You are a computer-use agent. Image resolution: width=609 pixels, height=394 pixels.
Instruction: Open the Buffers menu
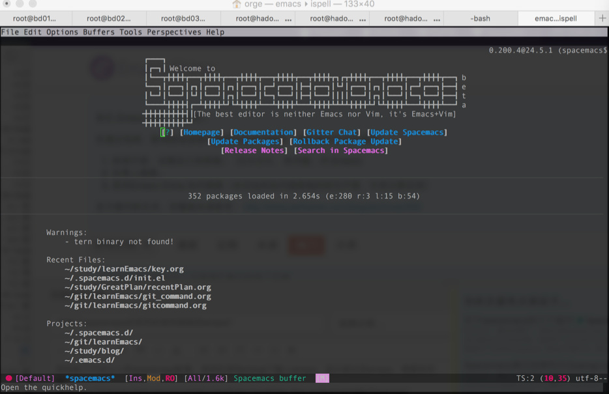(98, 32)
